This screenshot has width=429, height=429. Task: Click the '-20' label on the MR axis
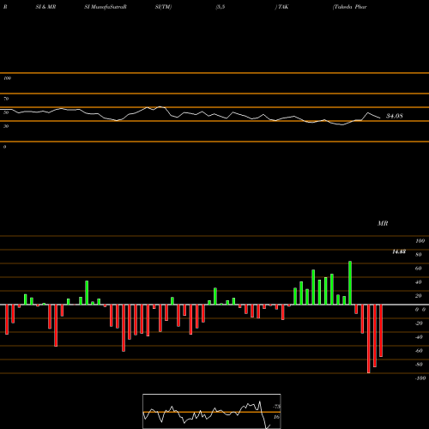419,323
